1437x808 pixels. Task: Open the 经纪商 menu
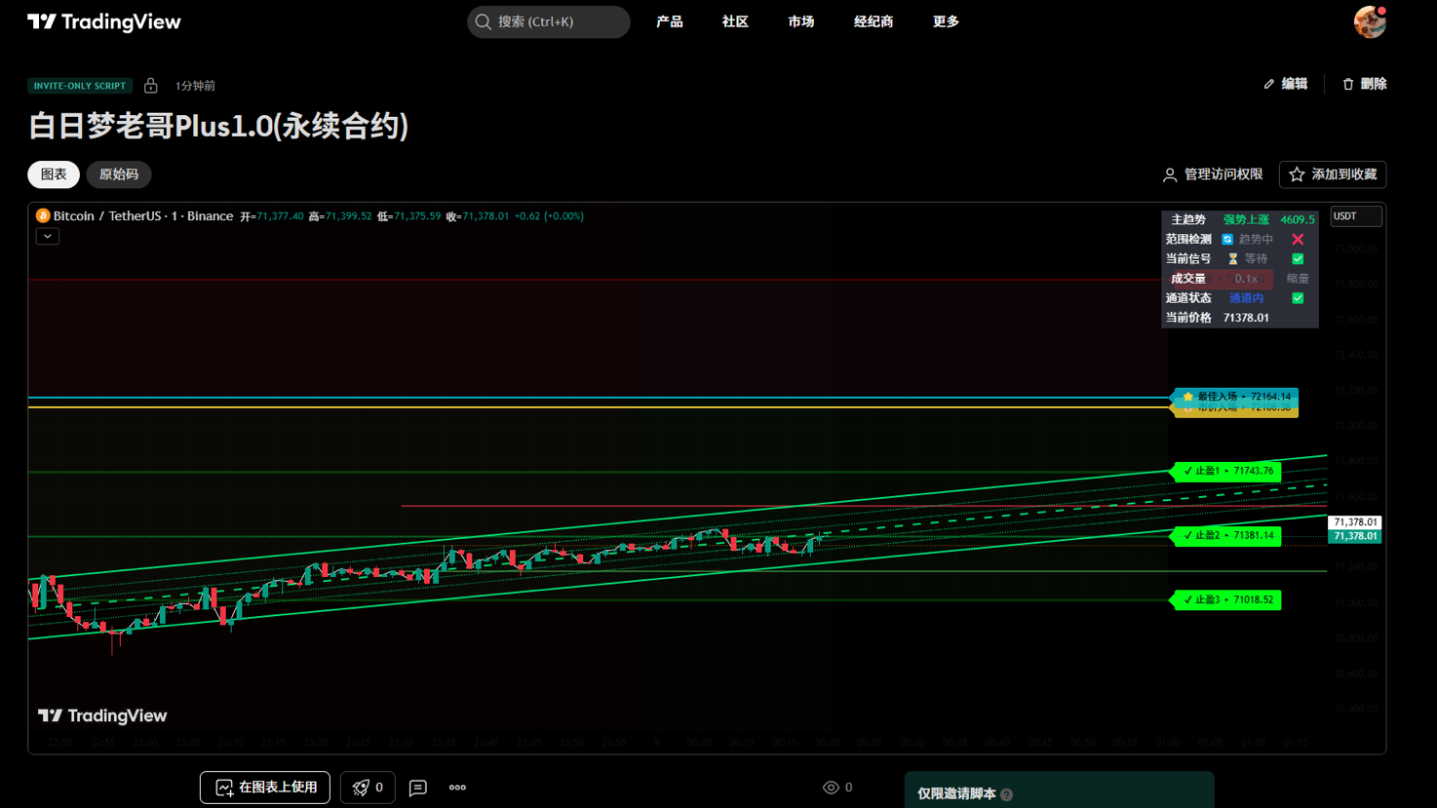[874, 21]
